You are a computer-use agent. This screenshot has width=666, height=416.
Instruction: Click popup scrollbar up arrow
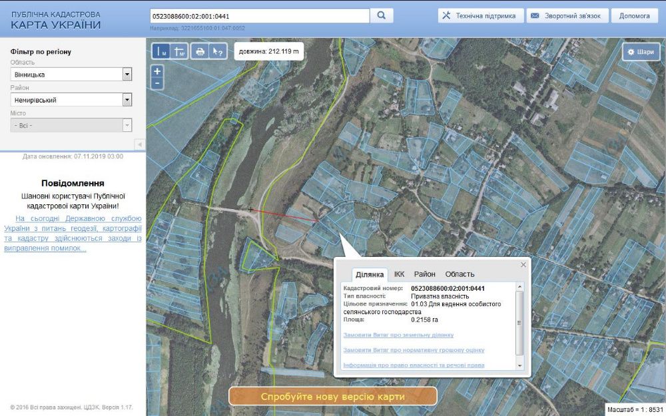pos(519,287)
